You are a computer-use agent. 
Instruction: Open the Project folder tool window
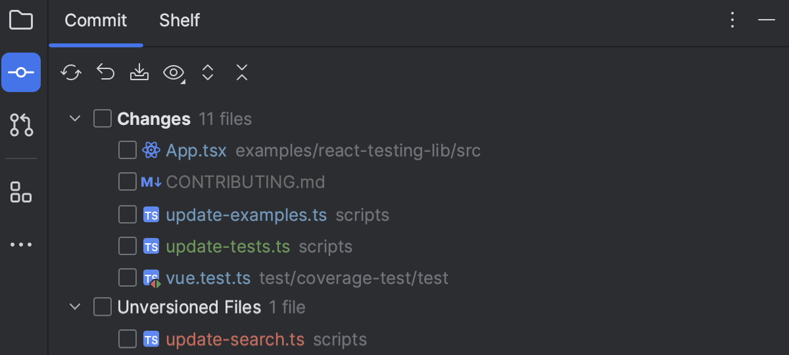click(21, 20)
